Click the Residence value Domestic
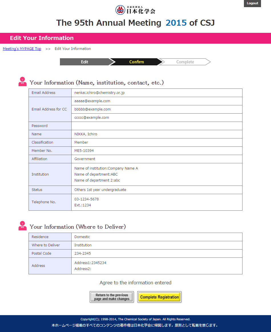271x332 pixels. tap(82, 237)
